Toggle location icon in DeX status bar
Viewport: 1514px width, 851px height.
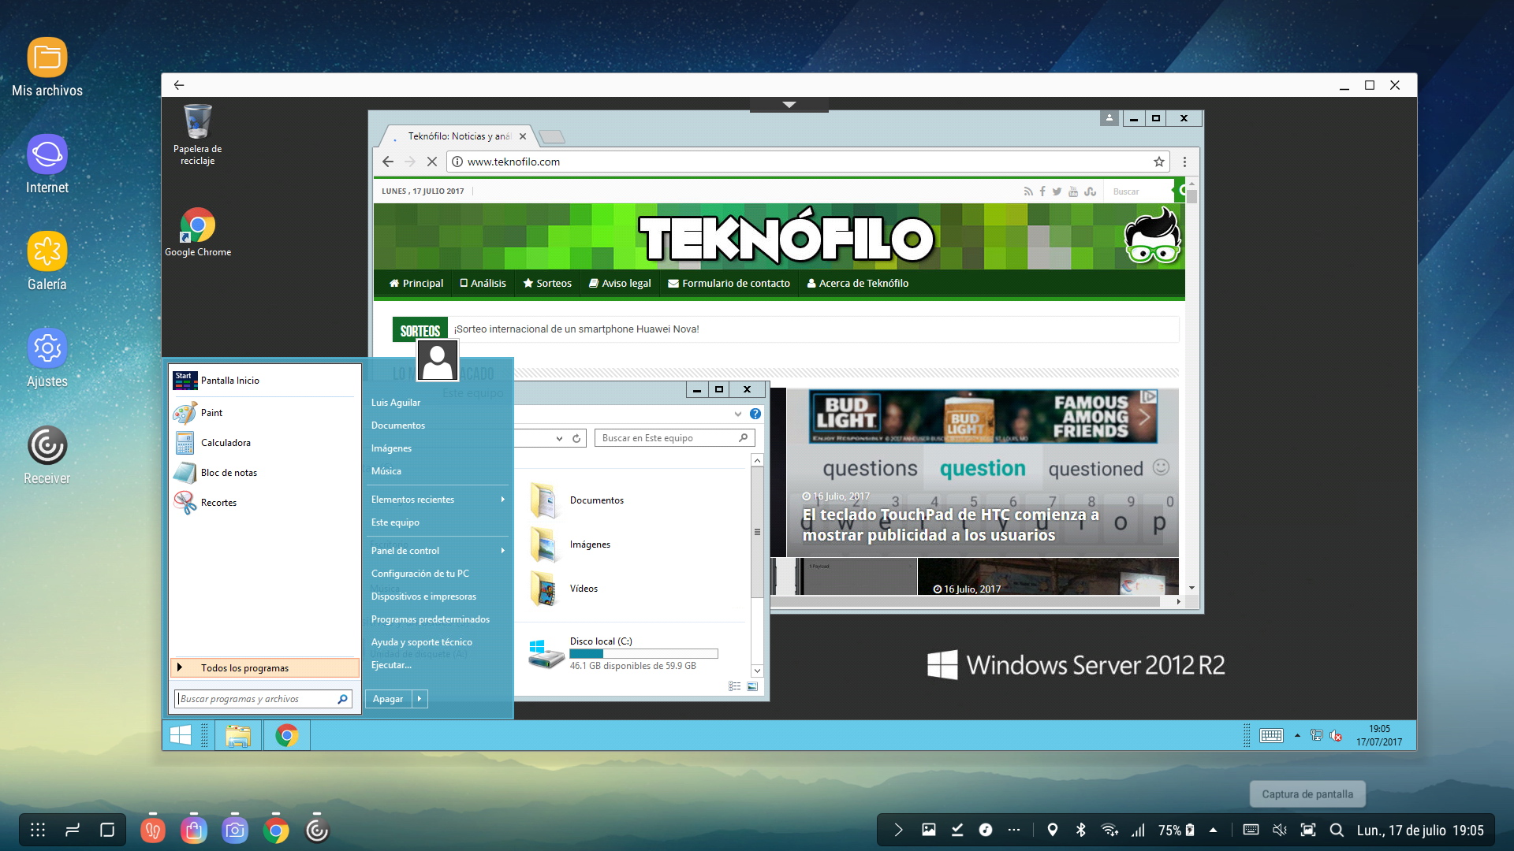point(1052,830)
